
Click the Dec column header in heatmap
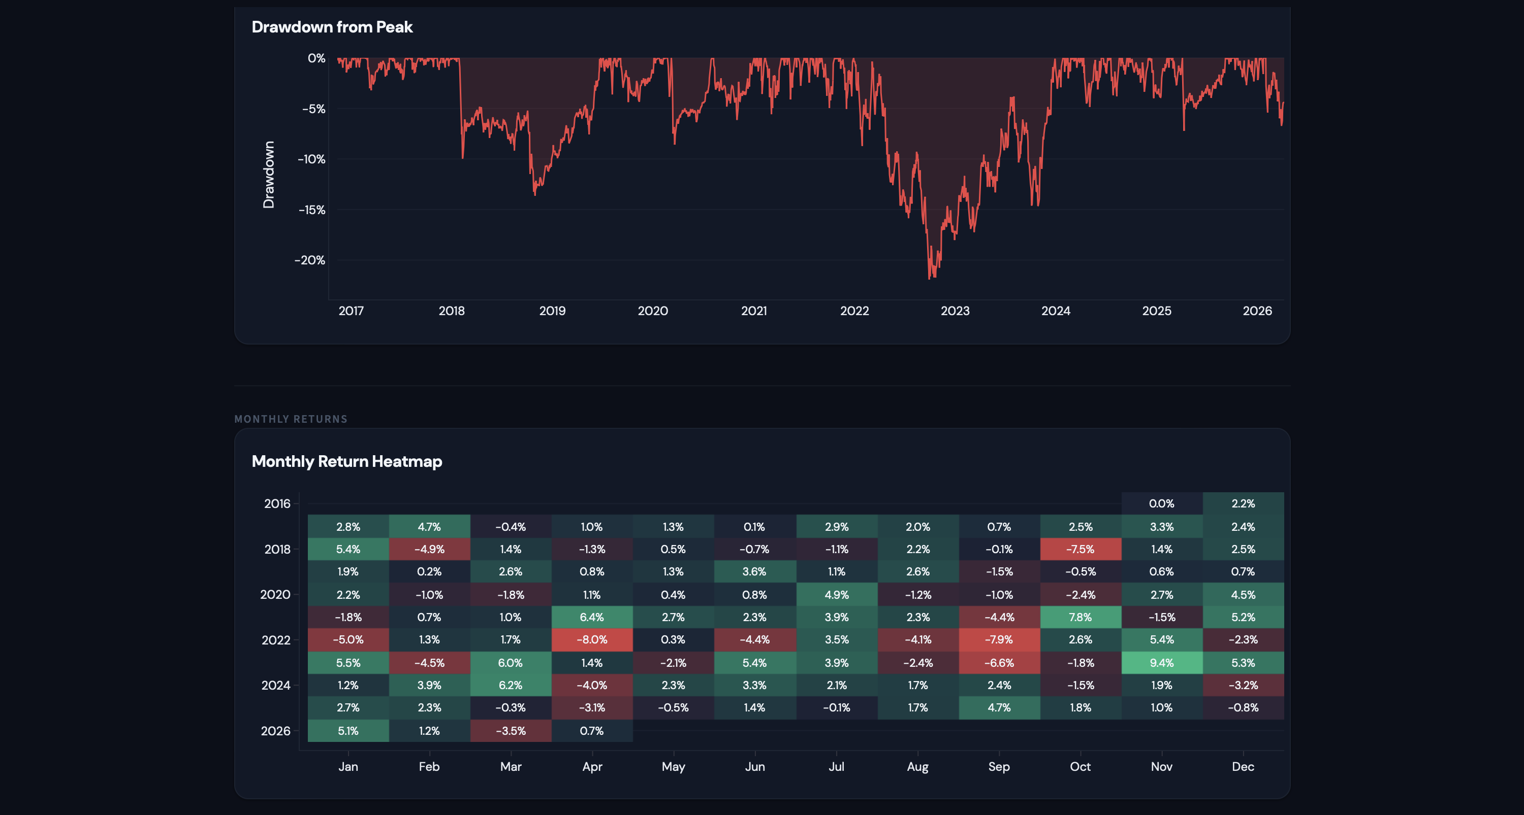(x=1243, y=766)
